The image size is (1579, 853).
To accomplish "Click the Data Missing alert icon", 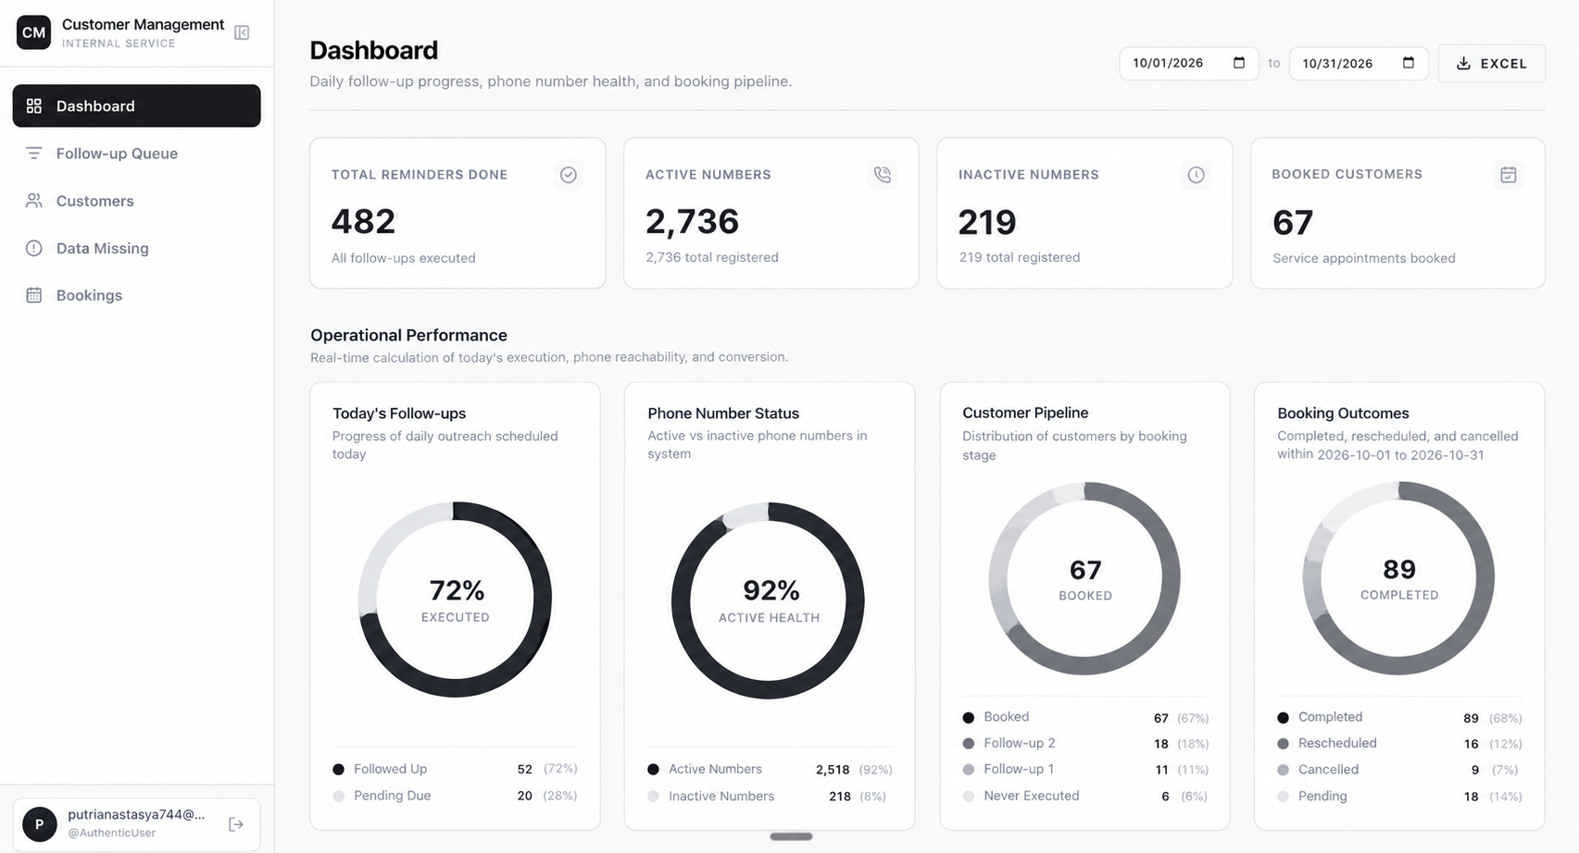I will (x=34, y=248).
